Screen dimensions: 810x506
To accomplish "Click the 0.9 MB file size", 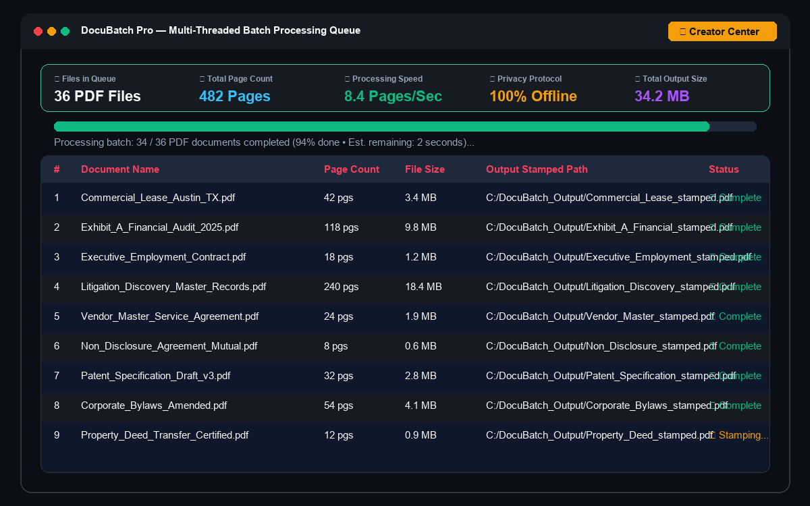I will [421, 435].
